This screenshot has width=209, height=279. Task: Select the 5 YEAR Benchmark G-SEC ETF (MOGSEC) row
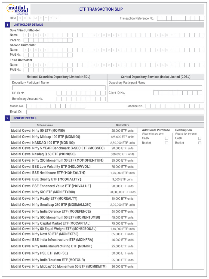coord(73,148)
